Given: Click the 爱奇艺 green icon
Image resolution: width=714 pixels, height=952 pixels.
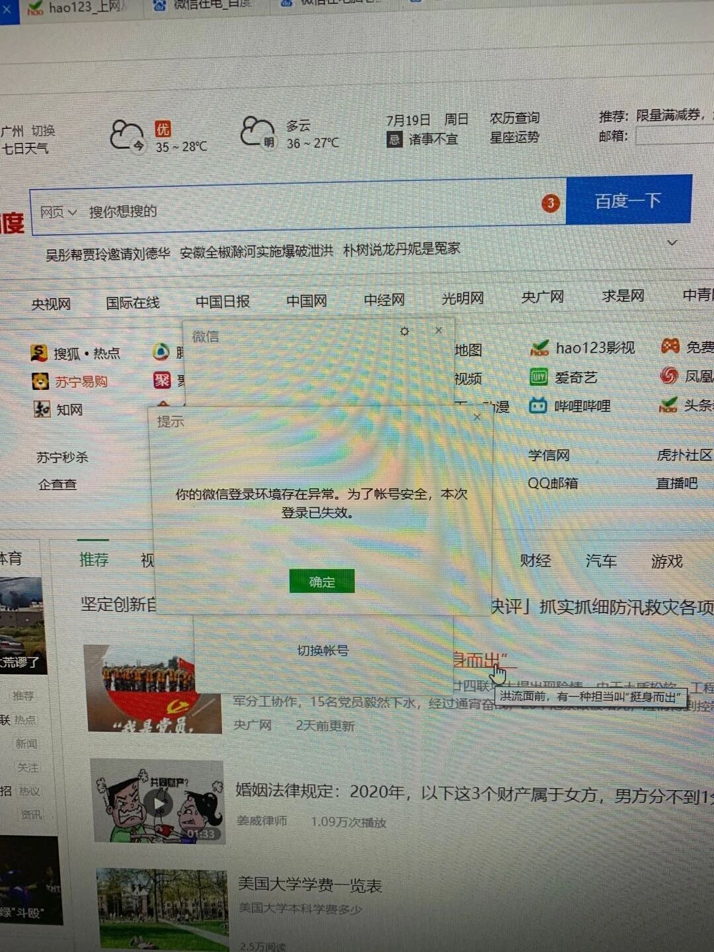Looking at the screenshot, I should (x=539, y=377).
